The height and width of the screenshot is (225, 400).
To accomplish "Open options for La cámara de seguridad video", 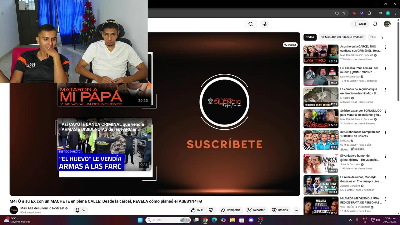I will click(385, 90).
